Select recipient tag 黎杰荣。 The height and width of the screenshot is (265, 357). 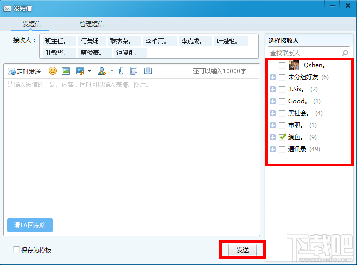coord(124,41)
